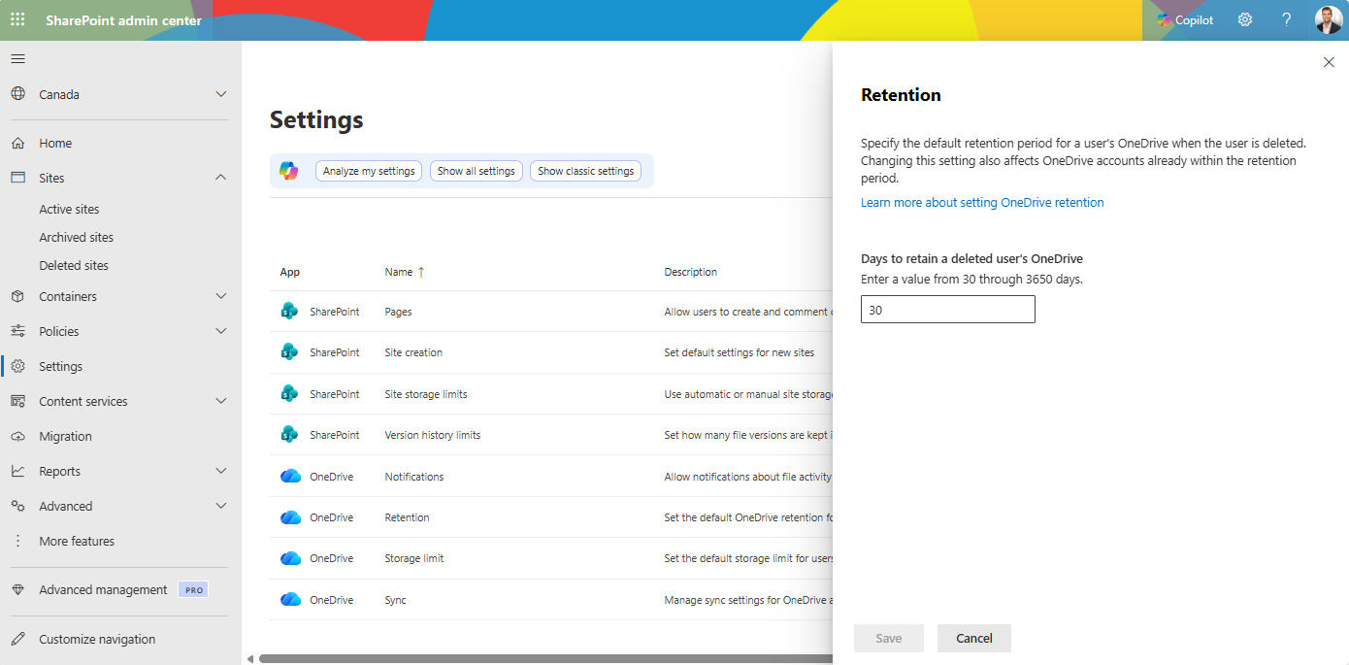Navigate to Active sites
1349x665 pixels.
(69, 209)
